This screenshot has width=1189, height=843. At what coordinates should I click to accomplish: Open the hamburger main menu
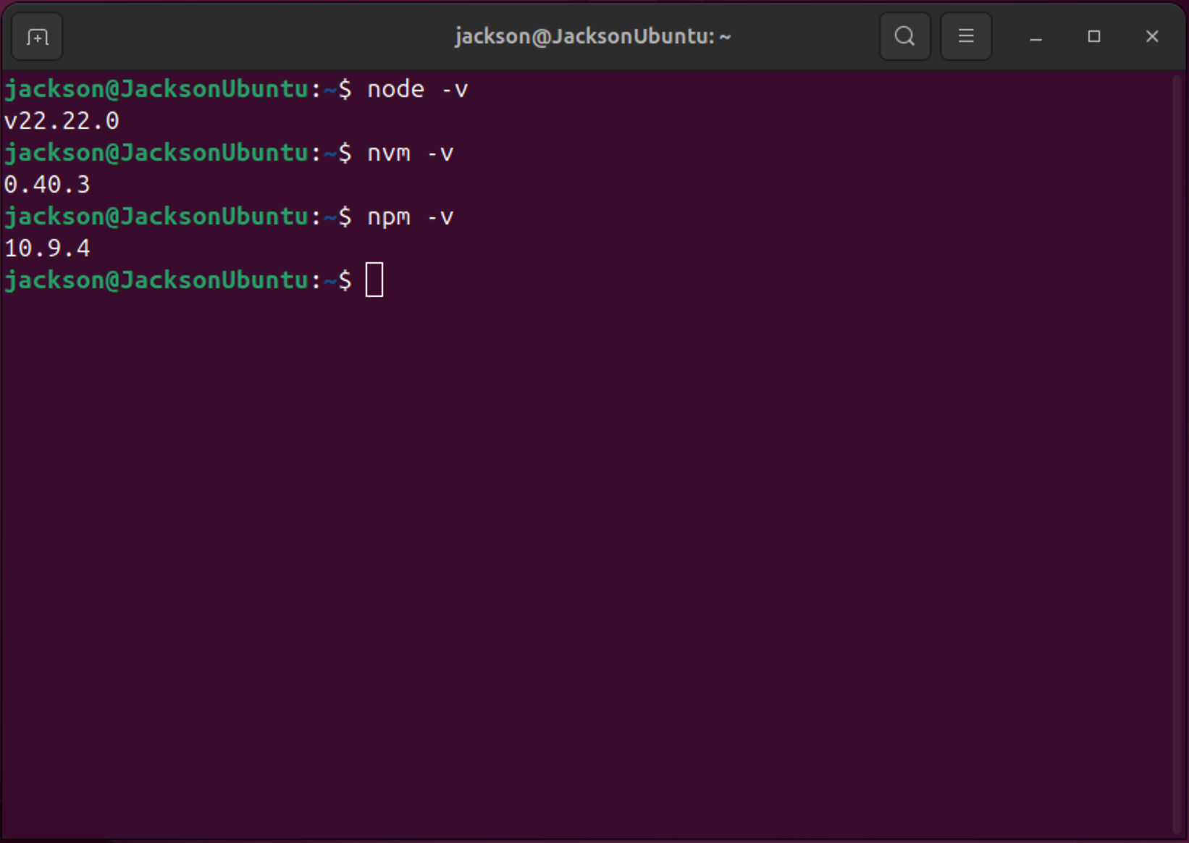(x=965, y=36)
